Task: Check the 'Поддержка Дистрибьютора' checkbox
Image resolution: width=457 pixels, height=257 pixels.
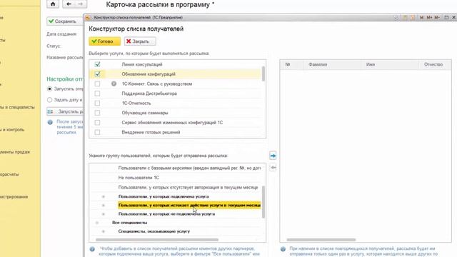Action: click(97, 94)
